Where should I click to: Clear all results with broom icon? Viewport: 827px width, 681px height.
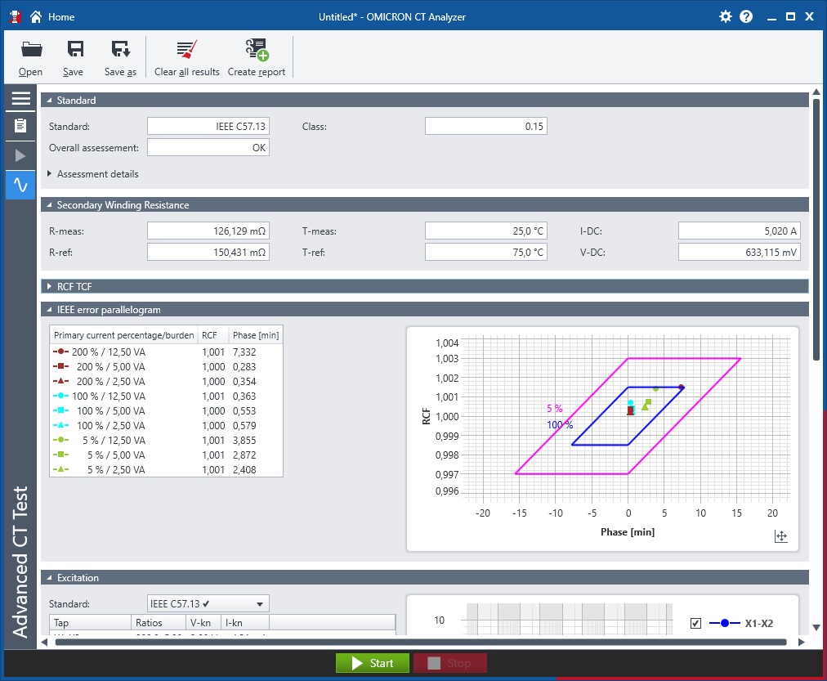click(186, 57)
